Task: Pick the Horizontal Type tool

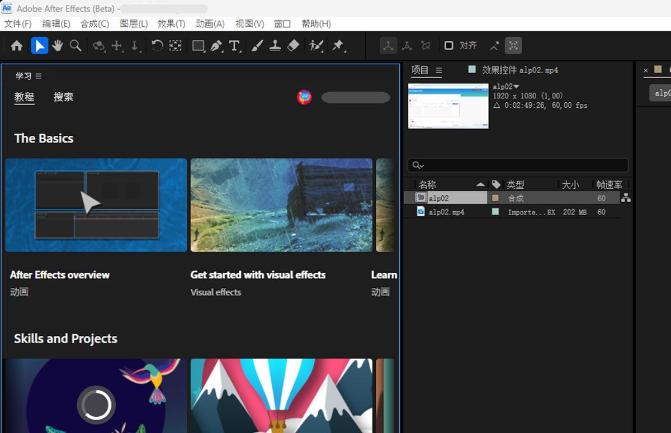Action: point(234,46)
